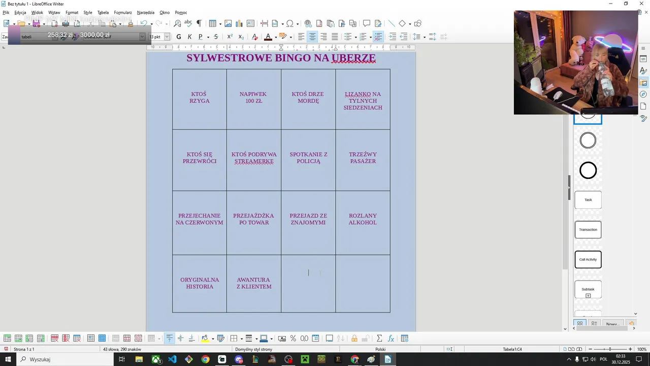Apply superscript formatting
Image resolution: width=650 pixels, height=366 pixels.
coord(230,37)
